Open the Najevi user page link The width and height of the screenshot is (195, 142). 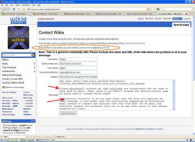[141, 19]
